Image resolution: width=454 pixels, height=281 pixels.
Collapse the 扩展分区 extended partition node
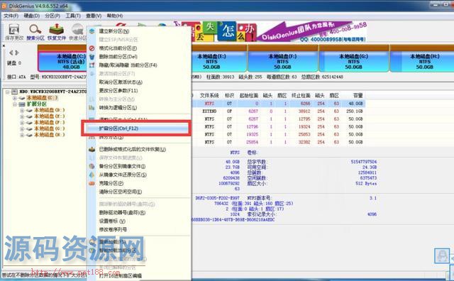[x=14, y=104]
